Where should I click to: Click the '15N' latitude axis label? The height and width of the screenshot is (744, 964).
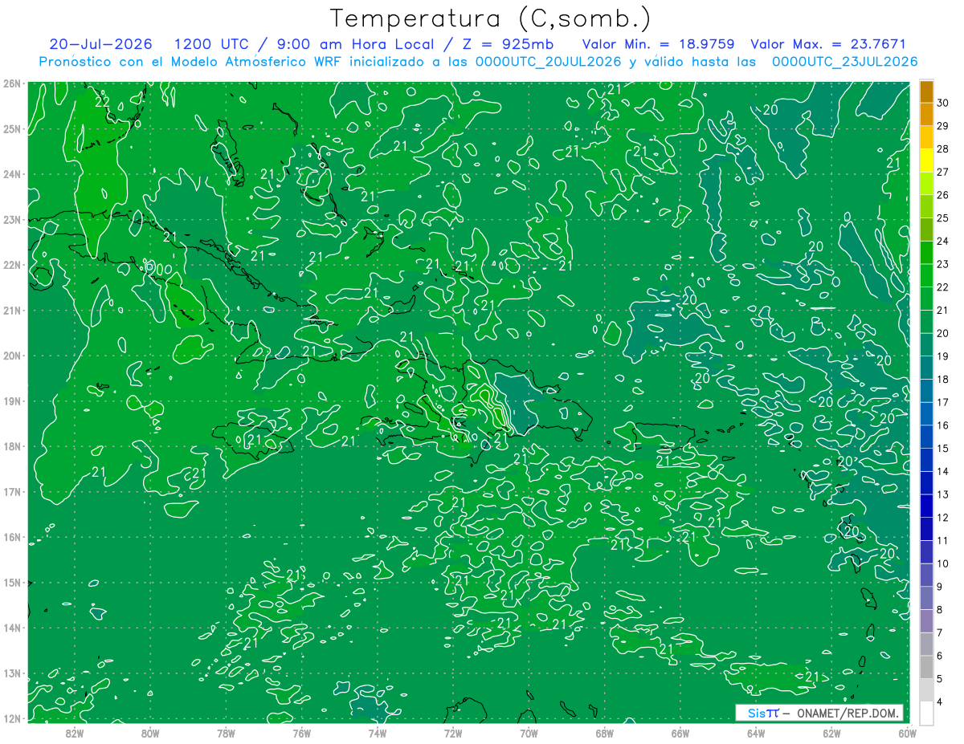coord(12,583)
